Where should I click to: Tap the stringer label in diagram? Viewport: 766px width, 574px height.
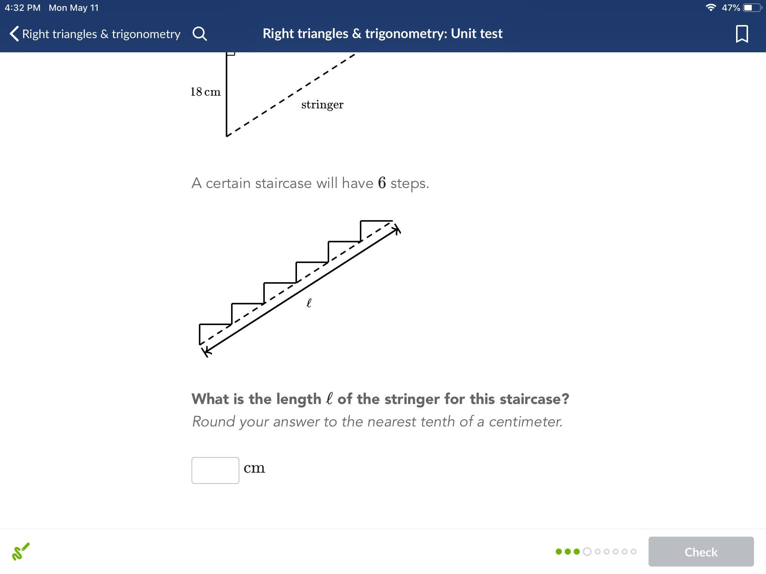pos(322,105)
